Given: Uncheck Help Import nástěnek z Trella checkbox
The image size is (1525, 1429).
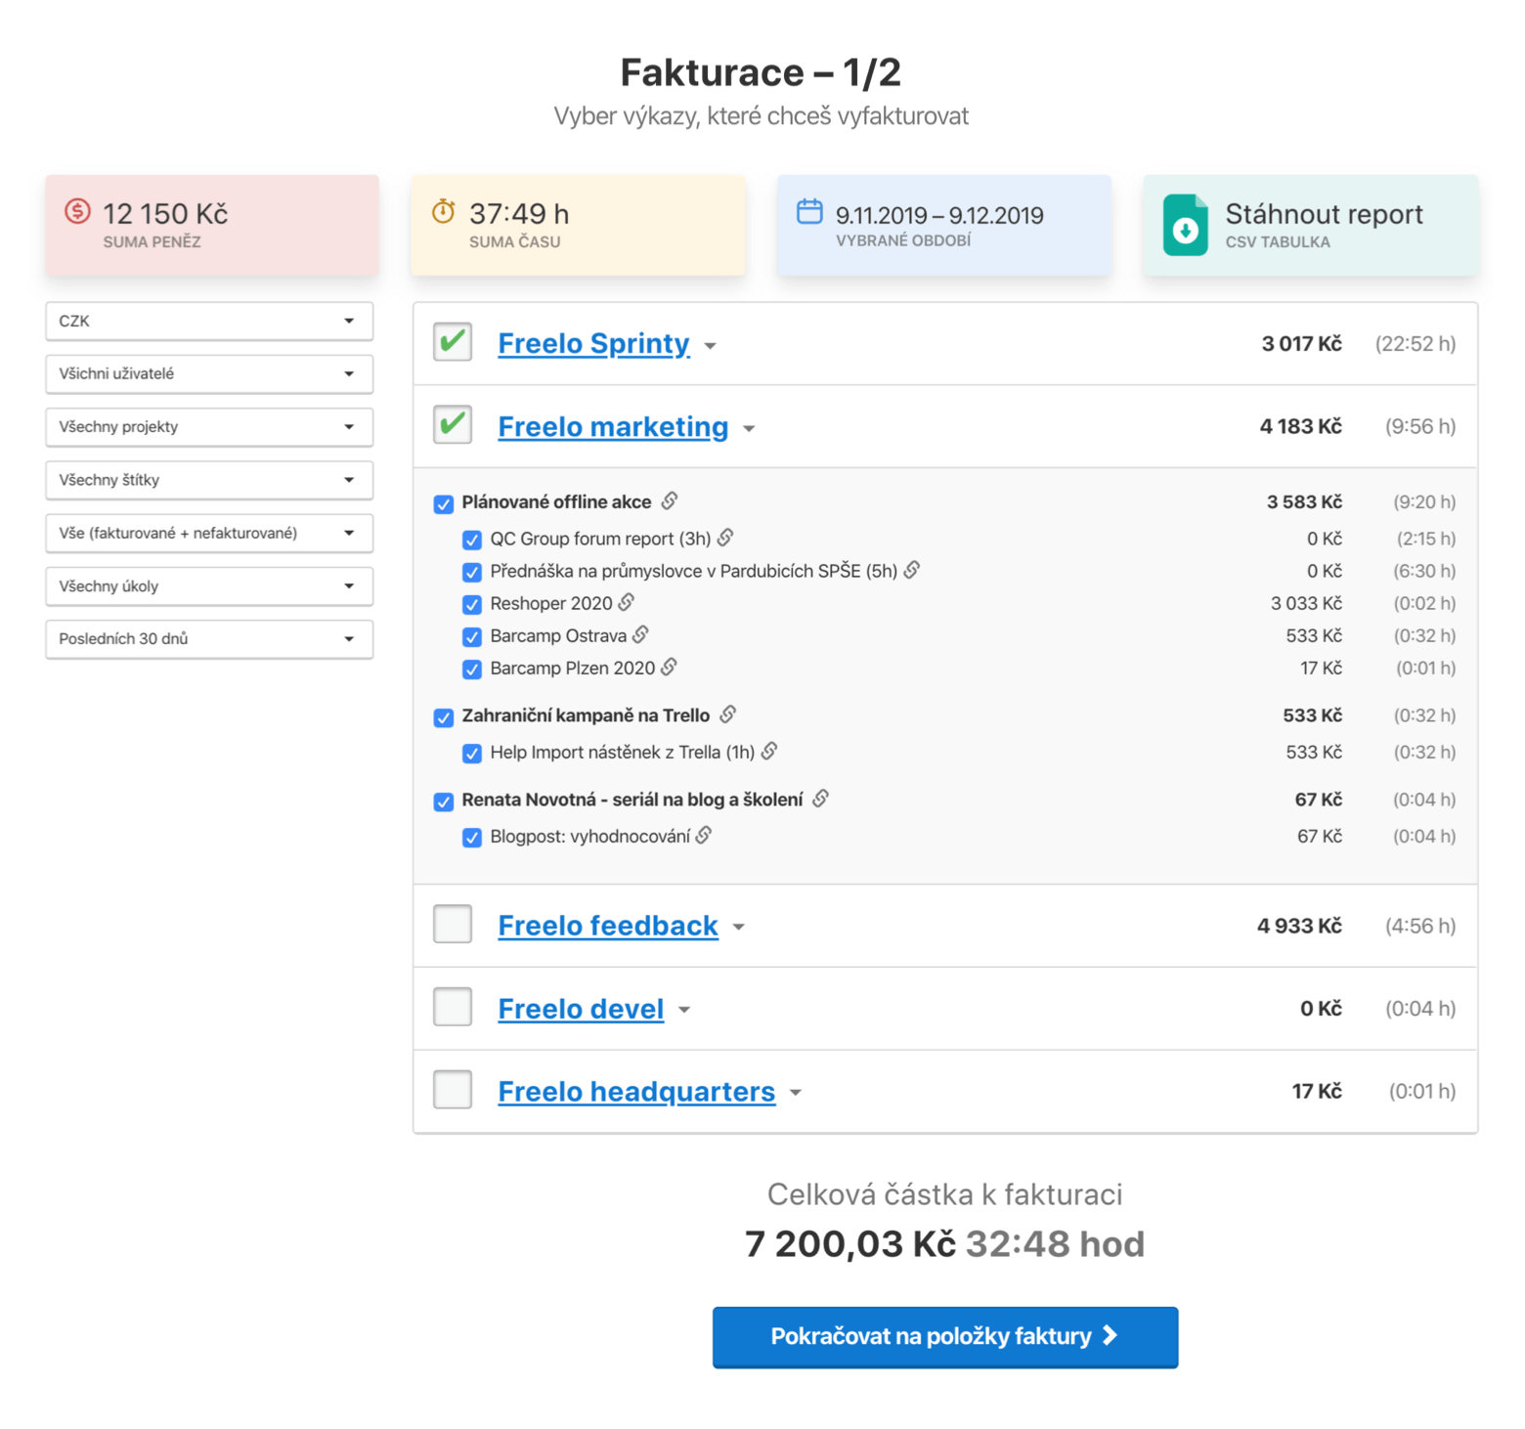Looking at the screenshot, I should 472,754.
